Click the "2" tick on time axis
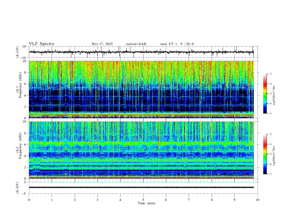The width and height of the screenshot is (290, 224). (75, 200)
